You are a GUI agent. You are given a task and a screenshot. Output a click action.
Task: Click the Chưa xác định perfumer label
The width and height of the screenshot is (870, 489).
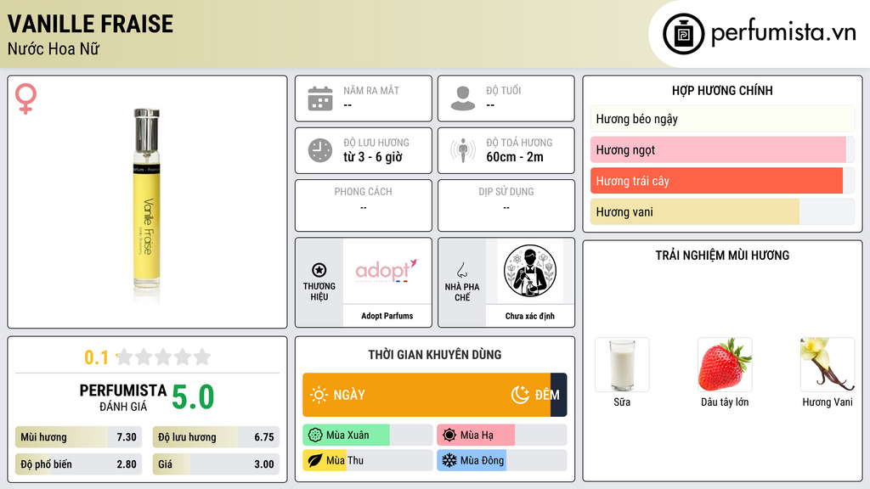530,316
